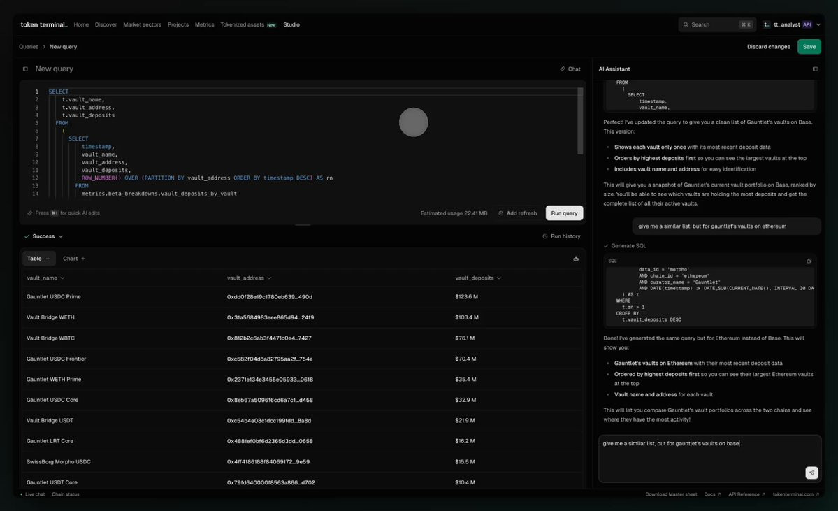Open Run history
Viewport: 838px width, 511px height.
[x=561, y=236]
